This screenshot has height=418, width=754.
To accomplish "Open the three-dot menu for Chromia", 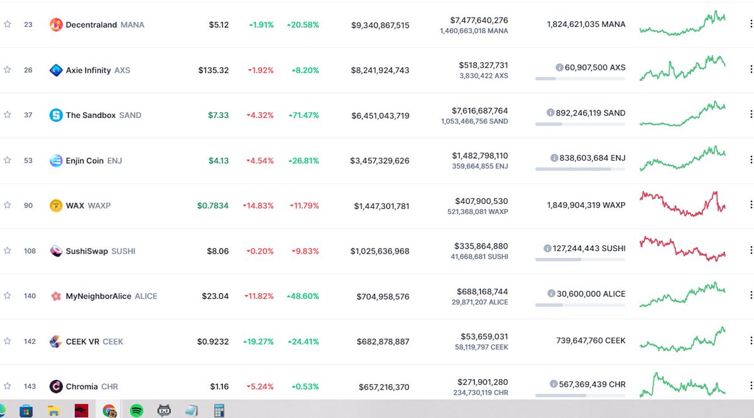I will (751, 385).
